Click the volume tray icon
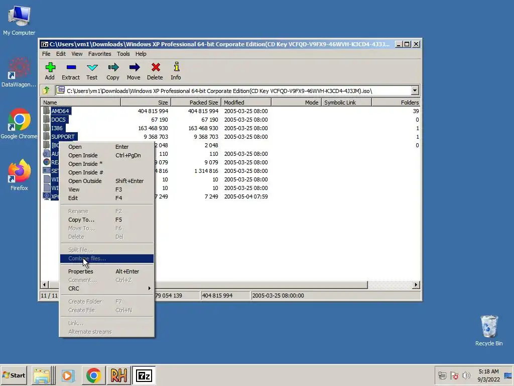 pyautogui.click(x=466, y=375)
